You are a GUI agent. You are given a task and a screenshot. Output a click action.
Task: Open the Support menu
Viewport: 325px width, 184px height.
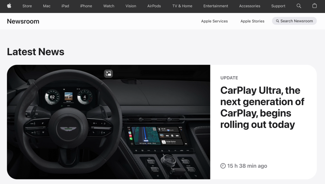click(x=278, y=6)
